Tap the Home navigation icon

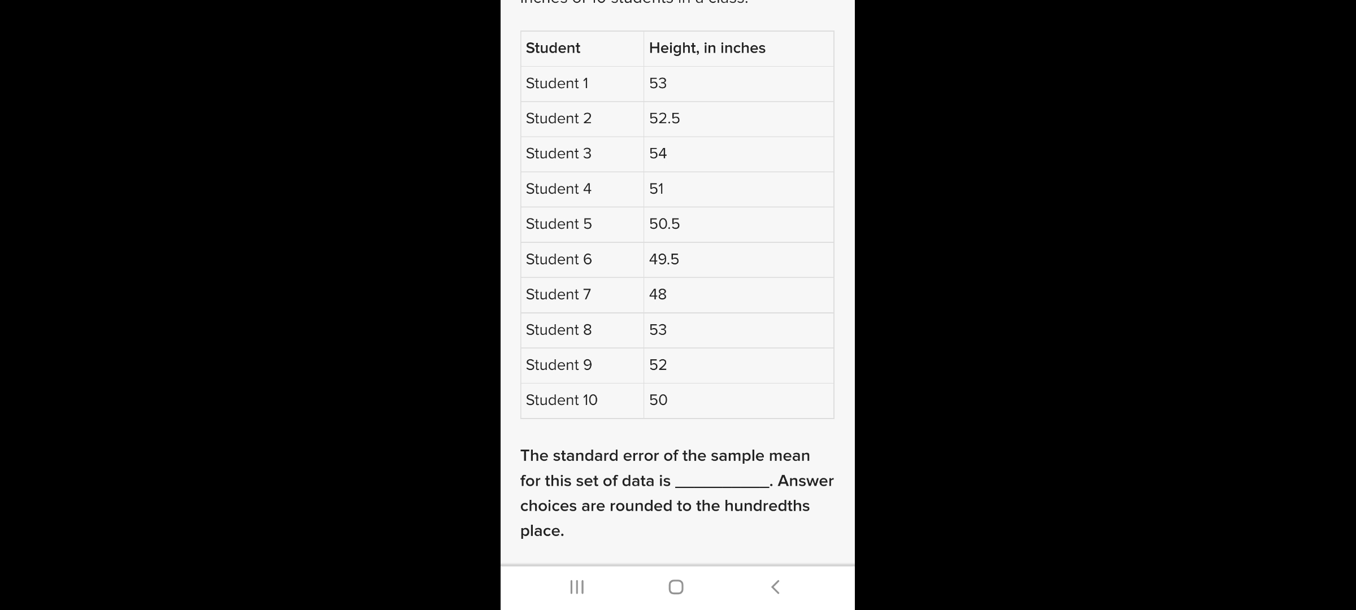(676, 586)
